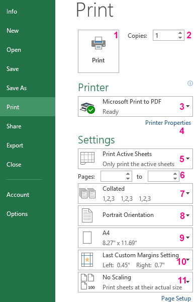Open the Collated dropdown
This screenshot has height=302, width=196.
coord(135,193)
